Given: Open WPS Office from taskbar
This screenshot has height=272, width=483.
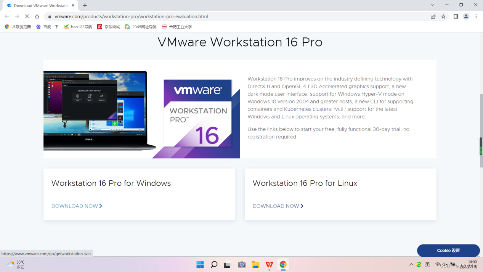Looking at the screenshot, I should (x=269, y=265).
